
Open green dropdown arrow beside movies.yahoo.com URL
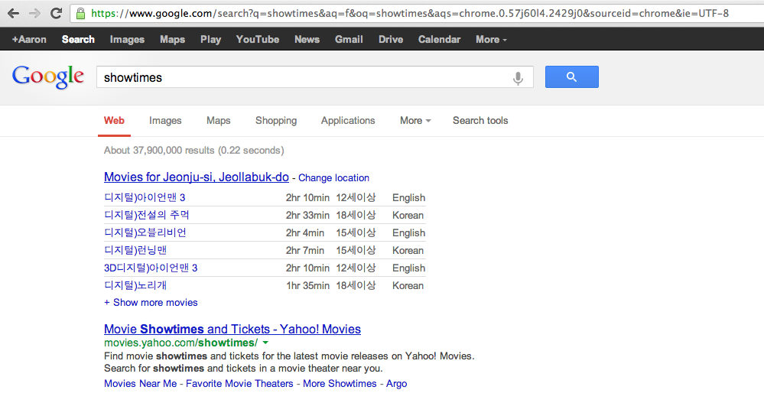(x=265, y=343)
